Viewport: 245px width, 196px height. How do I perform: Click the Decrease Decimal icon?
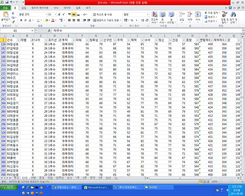pyautogui.click(x=147, y=20)
